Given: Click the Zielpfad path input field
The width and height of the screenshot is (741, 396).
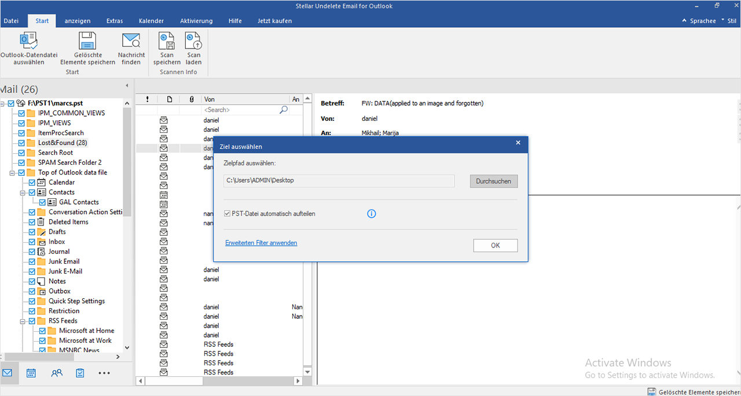Looking at the screenshot, I should (x=339, y=181).
